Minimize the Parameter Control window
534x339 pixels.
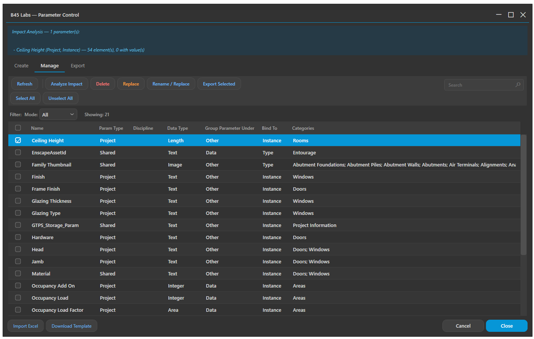click(x=499, y=15)
